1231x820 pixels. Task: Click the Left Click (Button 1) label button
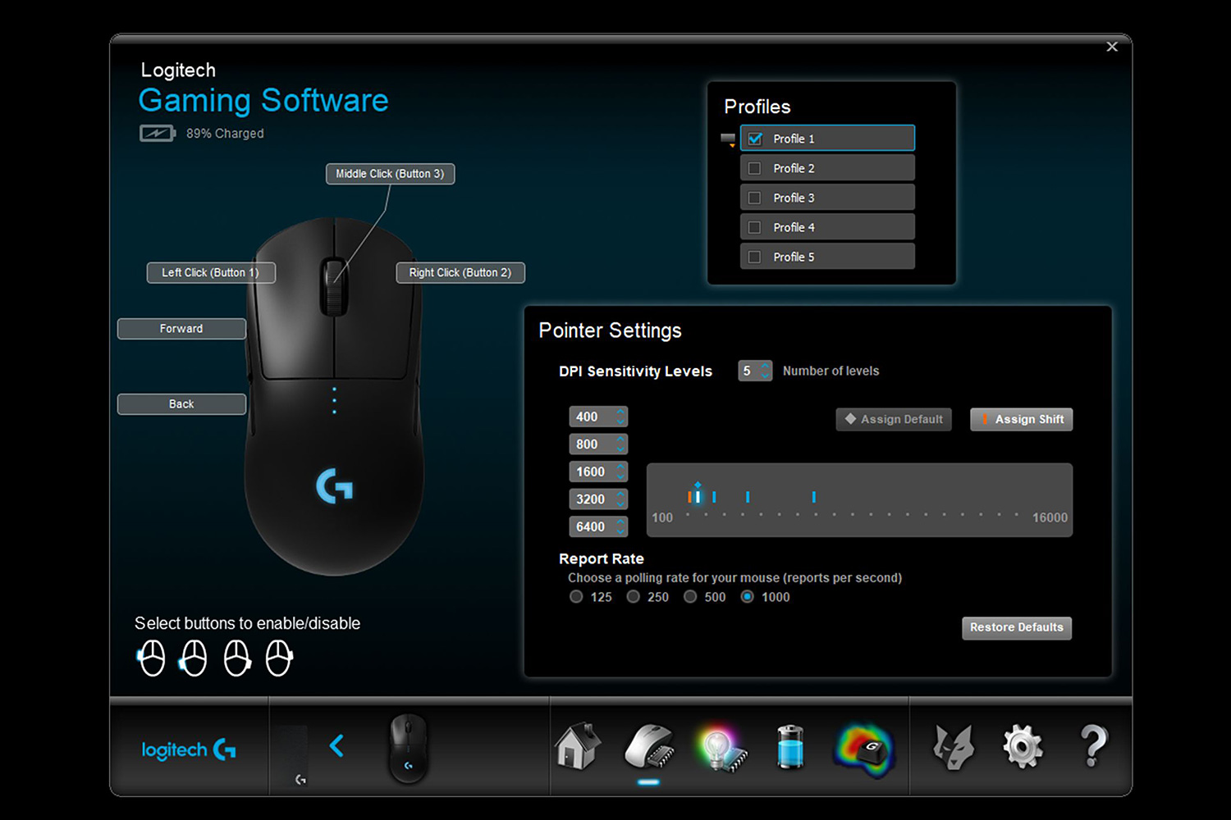(x=211, y=272)
